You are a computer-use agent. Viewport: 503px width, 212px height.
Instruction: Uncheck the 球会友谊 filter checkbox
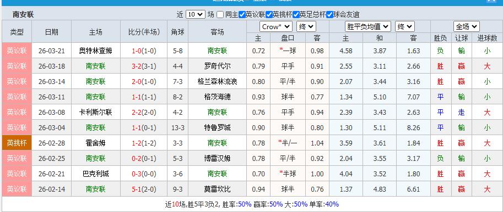(x=329, y=14)
